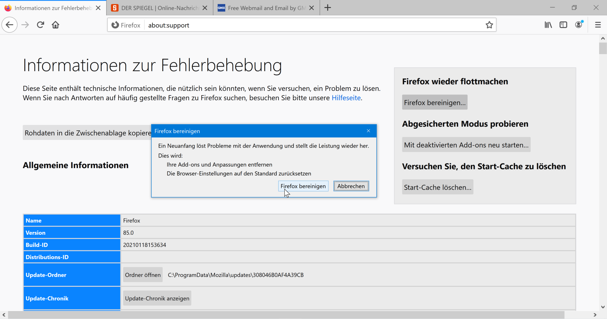Switch to DER SPIEGEL tab

[160, 8]
